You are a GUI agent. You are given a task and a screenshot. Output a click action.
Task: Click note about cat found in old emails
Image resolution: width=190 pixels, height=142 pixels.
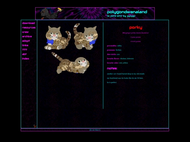tap(126, 74)
